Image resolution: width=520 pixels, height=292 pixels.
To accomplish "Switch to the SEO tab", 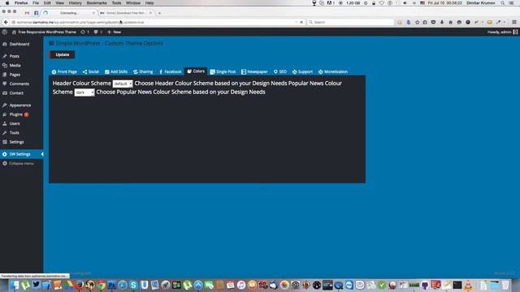I will click(279, 71).
